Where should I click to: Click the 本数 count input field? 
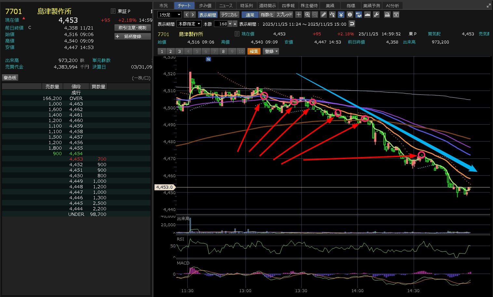pyautogui.click(x=221, y=24)
